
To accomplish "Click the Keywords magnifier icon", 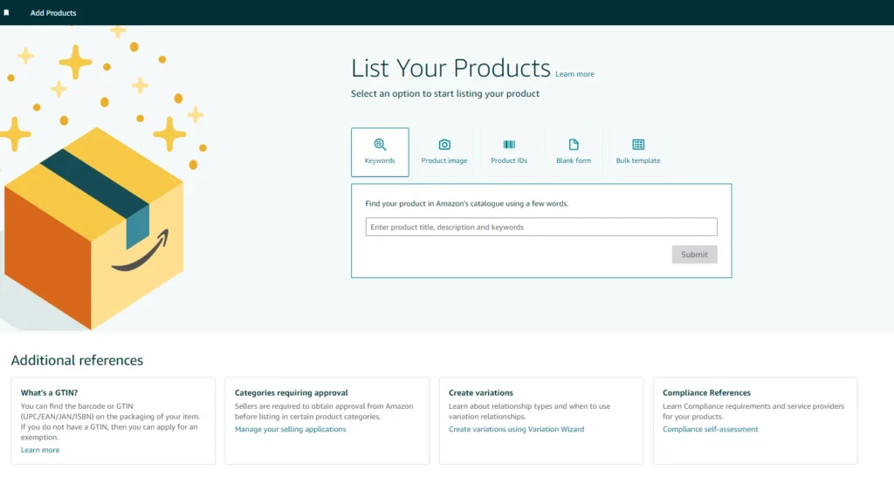I will pos(380,145).
